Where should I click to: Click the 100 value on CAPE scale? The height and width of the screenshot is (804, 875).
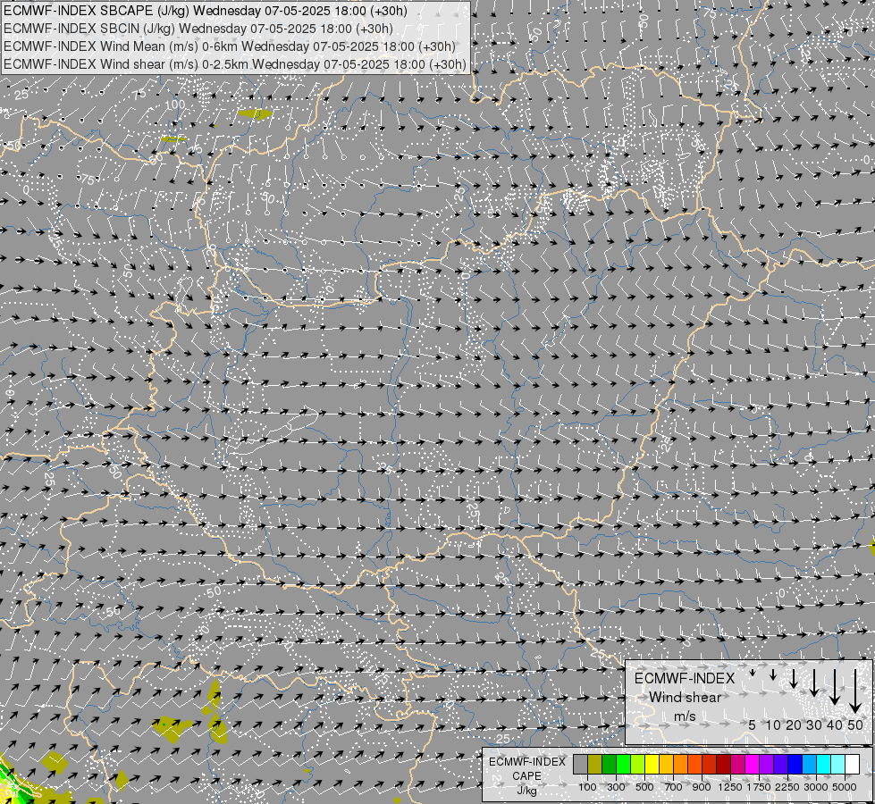click(x=587, y=787)
